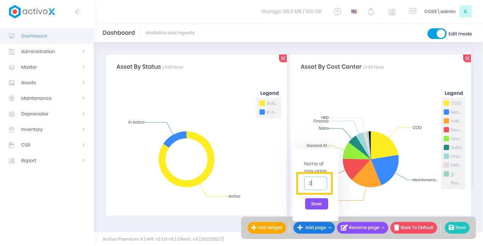The image size is (483, 246).
Task: Collapse the sidebar with double-chevron icon
Action: [x=78, y=12]
